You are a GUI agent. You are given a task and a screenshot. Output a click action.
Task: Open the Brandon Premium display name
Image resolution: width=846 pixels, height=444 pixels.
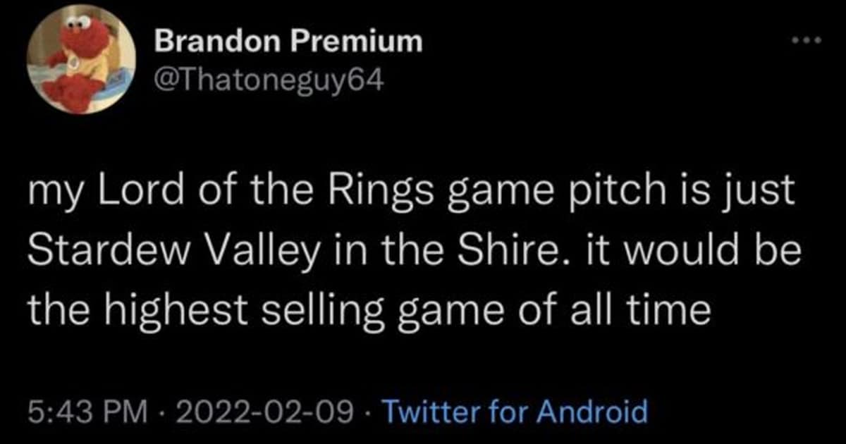(x=288, y=43)
